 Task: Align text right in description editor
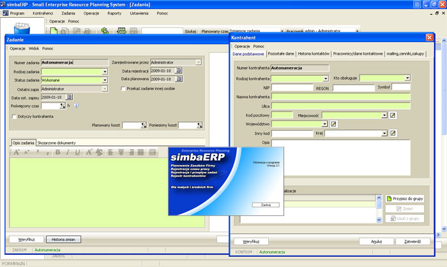coord(131,152)
